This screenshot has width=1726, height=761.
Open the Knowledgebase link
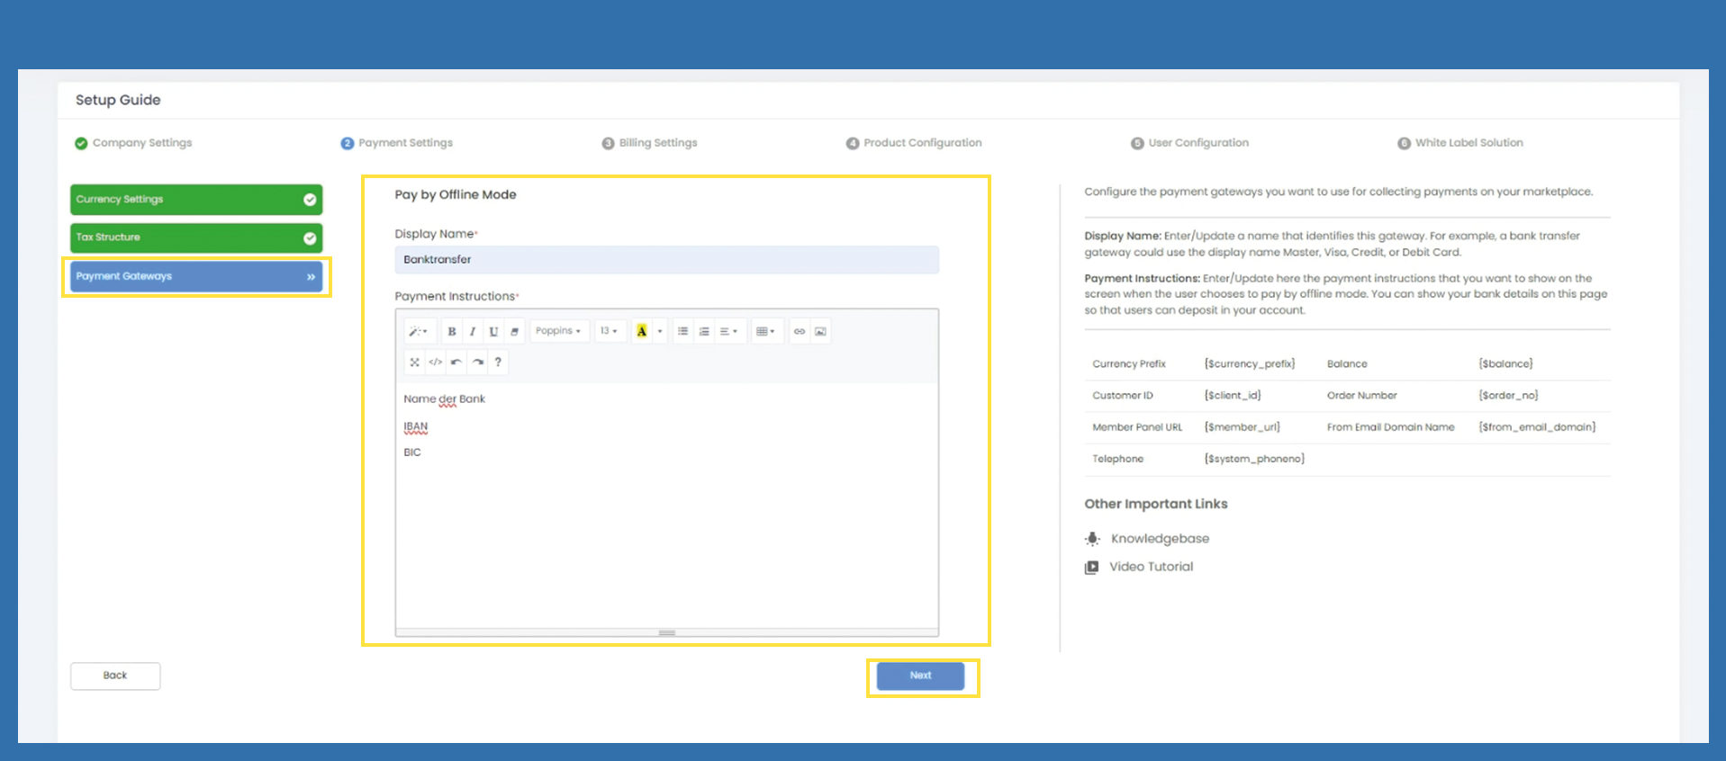(x=1160, y=539)
